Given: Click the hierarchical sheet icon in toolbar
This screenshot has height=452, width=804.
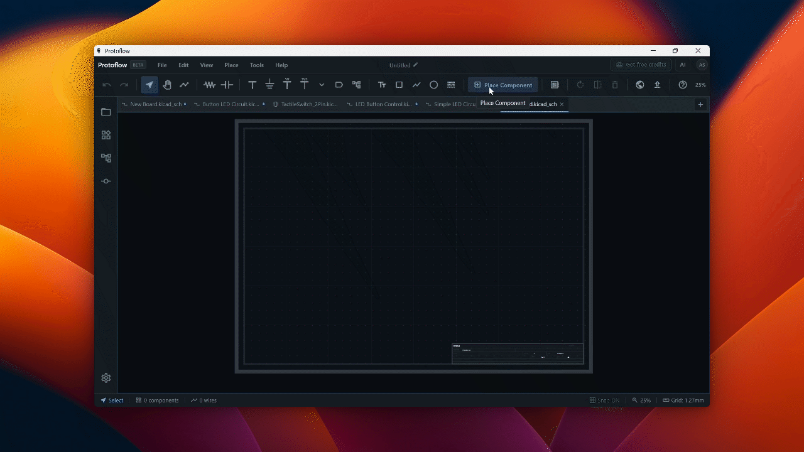Looking at the screenshot, I should click(x=357, y=85).
